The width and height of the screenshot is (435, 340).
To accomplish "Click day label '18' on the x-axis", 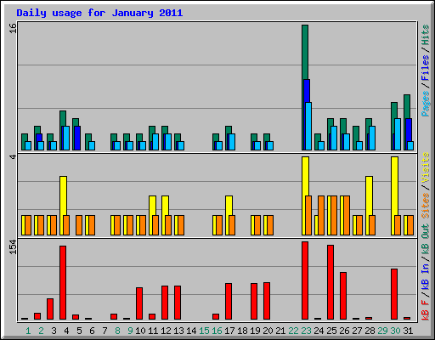I will [x=242, y=331].
